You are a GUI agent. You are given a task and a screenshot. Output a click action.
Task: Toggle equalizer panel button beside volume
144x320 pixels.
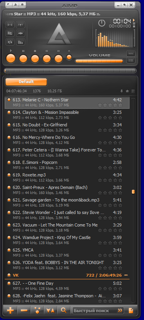[x=131, y=54]
